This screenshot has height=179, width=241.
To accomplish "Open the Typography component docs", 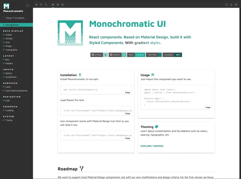I will click(11, 50).
